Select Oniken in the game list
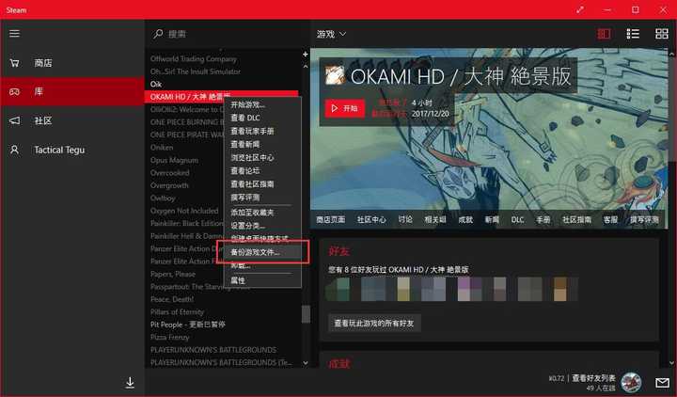 click(x=162, y=148)
